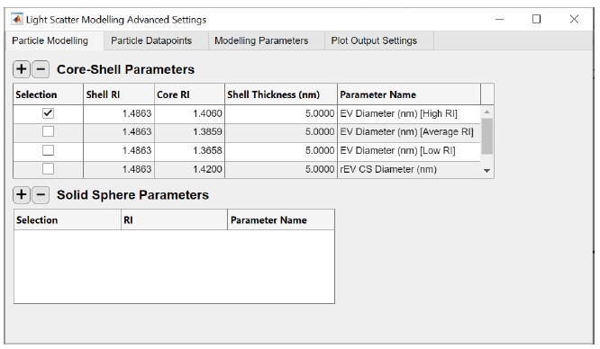Click the MATLAB app icon in title bar
The height and width of the screenshot is (349, 600).
pos(17,19)
